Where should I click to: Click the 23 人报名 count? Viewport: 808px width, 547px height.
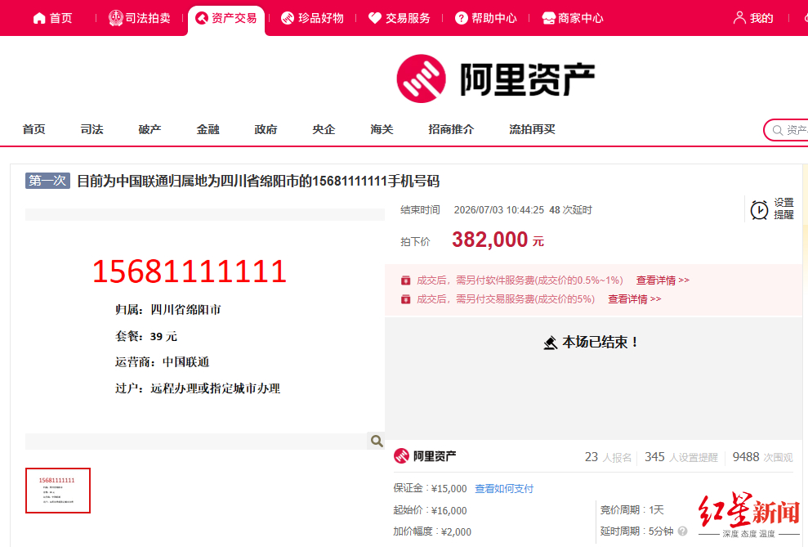pyautogui.click(x=608, y=457)
